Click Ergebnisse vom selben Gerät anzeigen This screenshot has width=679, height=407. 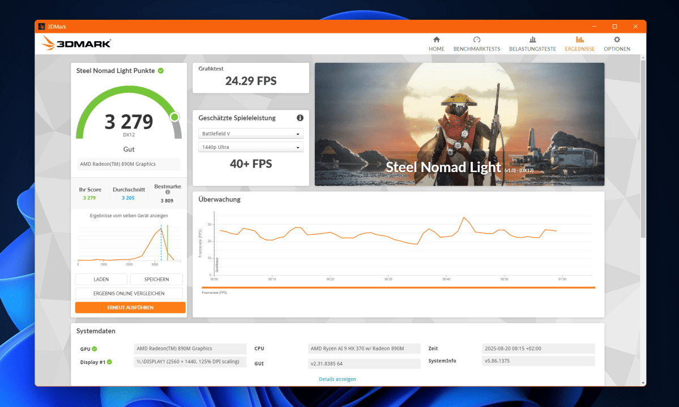129,216
